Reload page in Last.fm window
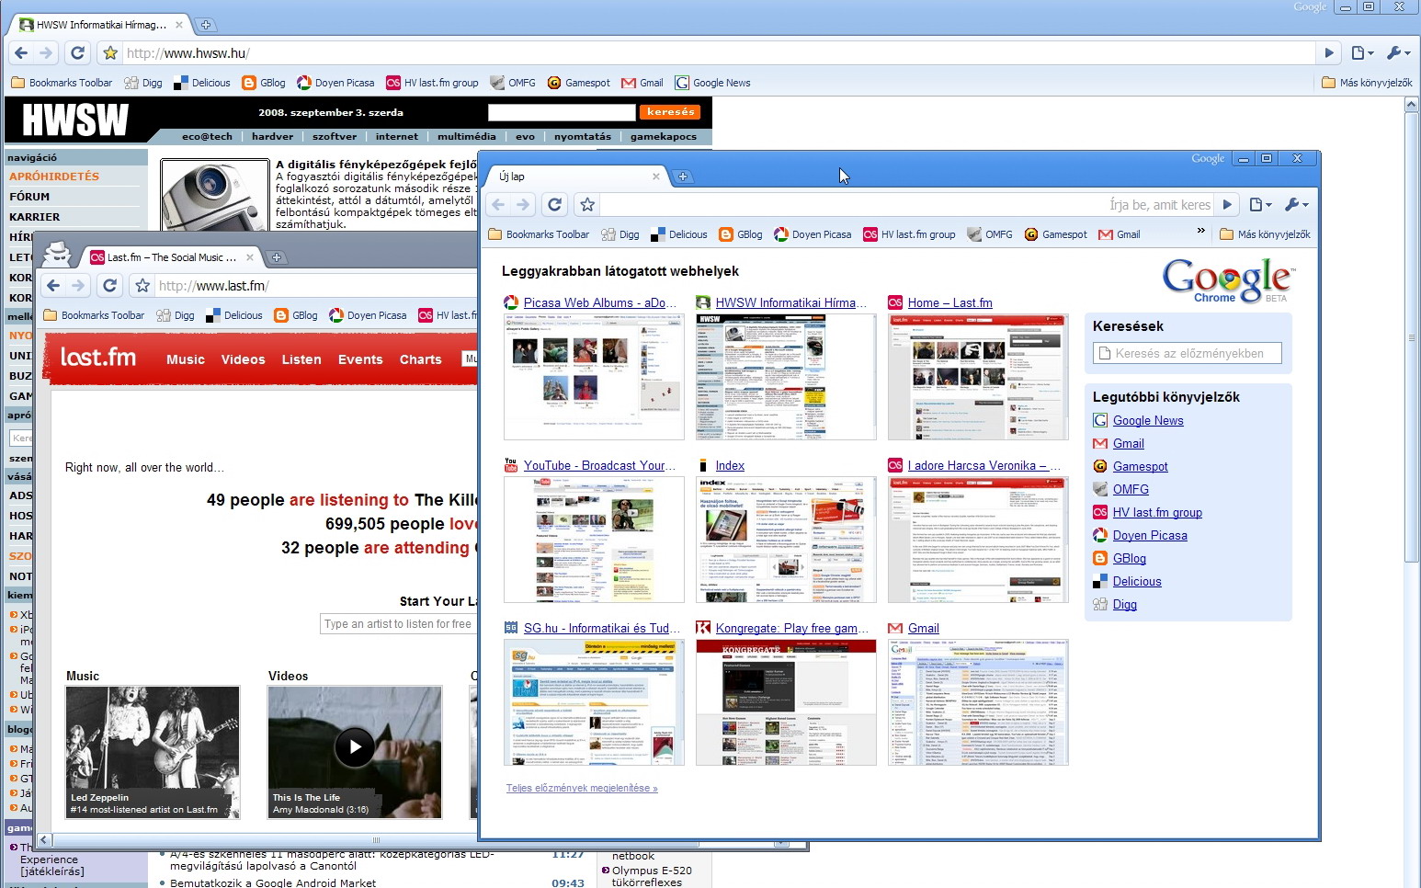1421x888 pixels. tap(109, 285)
